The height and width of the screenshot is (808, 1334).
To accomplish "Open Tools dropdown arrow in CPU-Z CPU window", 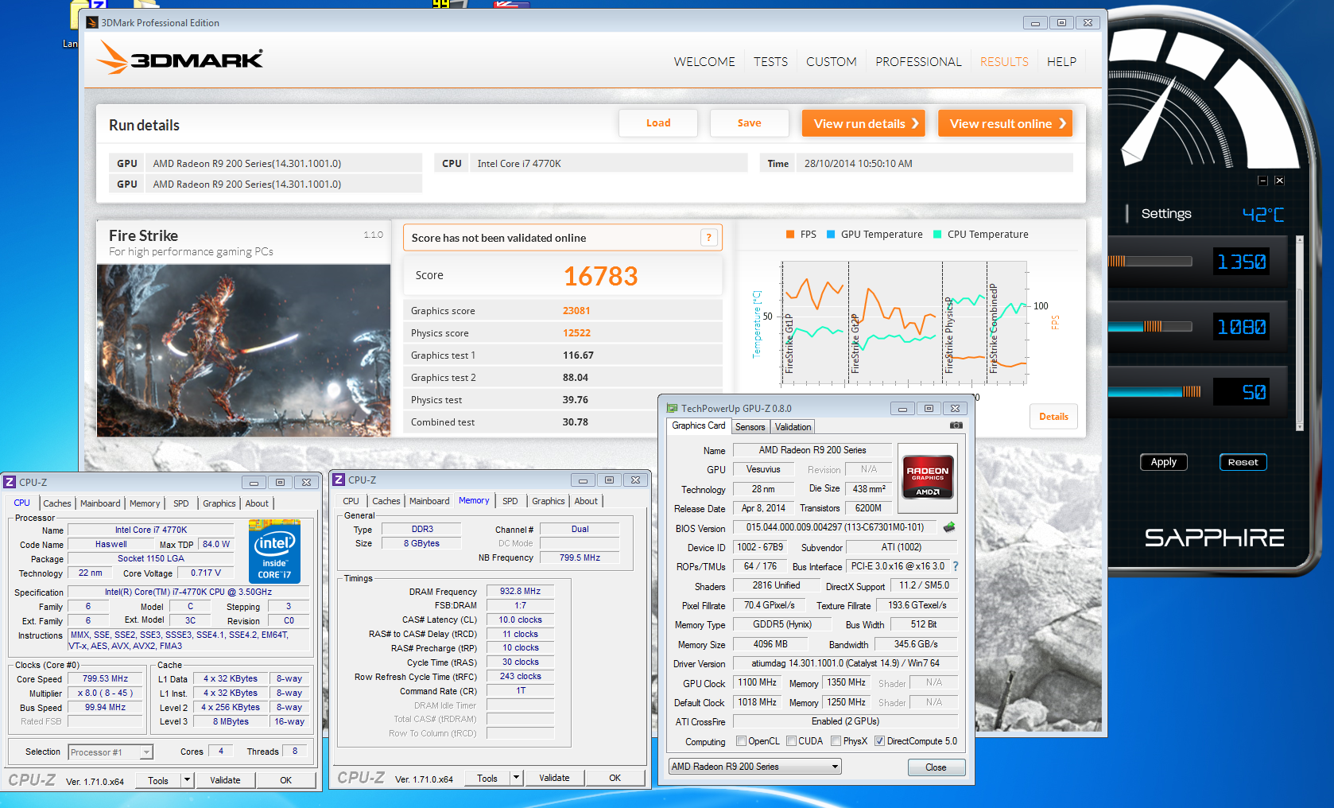I will pyautogui.click(x=188, y=780).
